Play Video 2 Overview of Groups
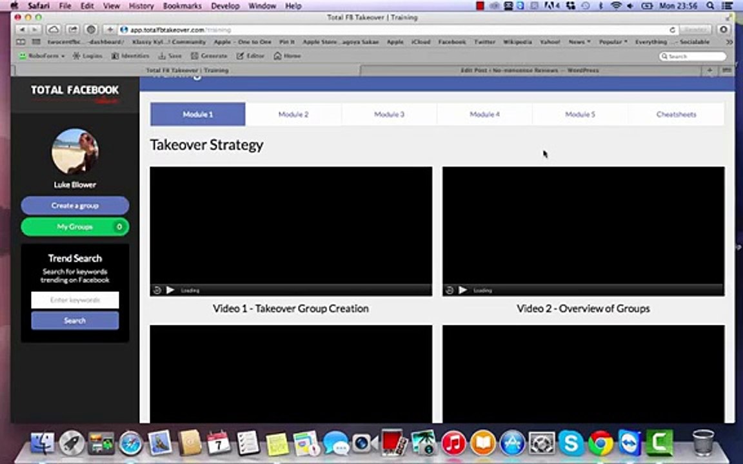This screenshot has width=743, height=464. click(462, 290)
